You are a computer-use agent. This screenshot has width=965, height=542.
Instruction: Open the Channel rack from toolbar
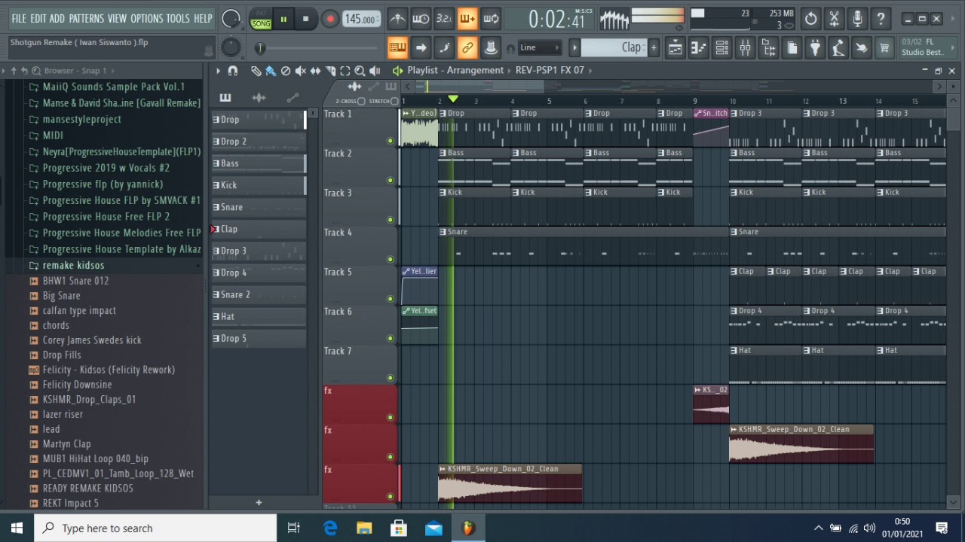(721, 49)
